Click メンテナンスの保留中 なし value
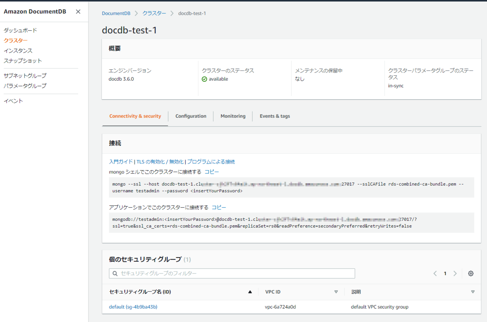 coord(300,79)
